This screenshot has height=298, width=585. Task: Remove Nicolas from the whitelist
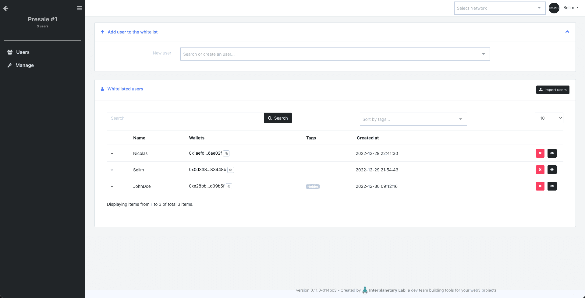tap(540, 153)
